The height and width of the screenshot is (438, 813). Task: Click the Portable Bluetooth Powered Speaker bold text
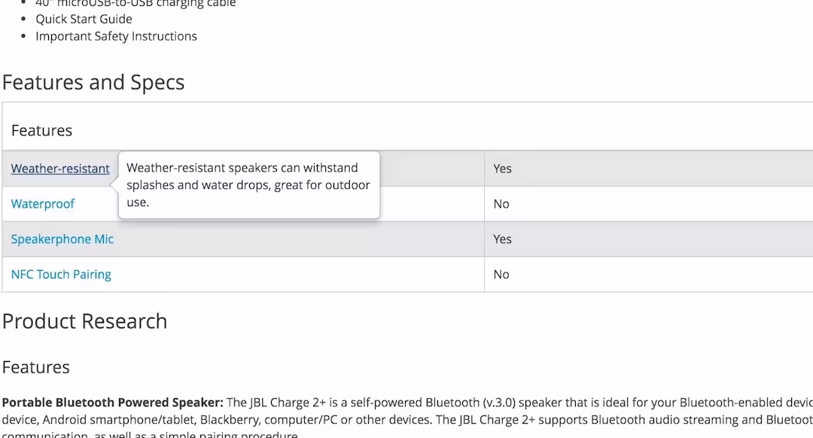click(x=113, y=402)
